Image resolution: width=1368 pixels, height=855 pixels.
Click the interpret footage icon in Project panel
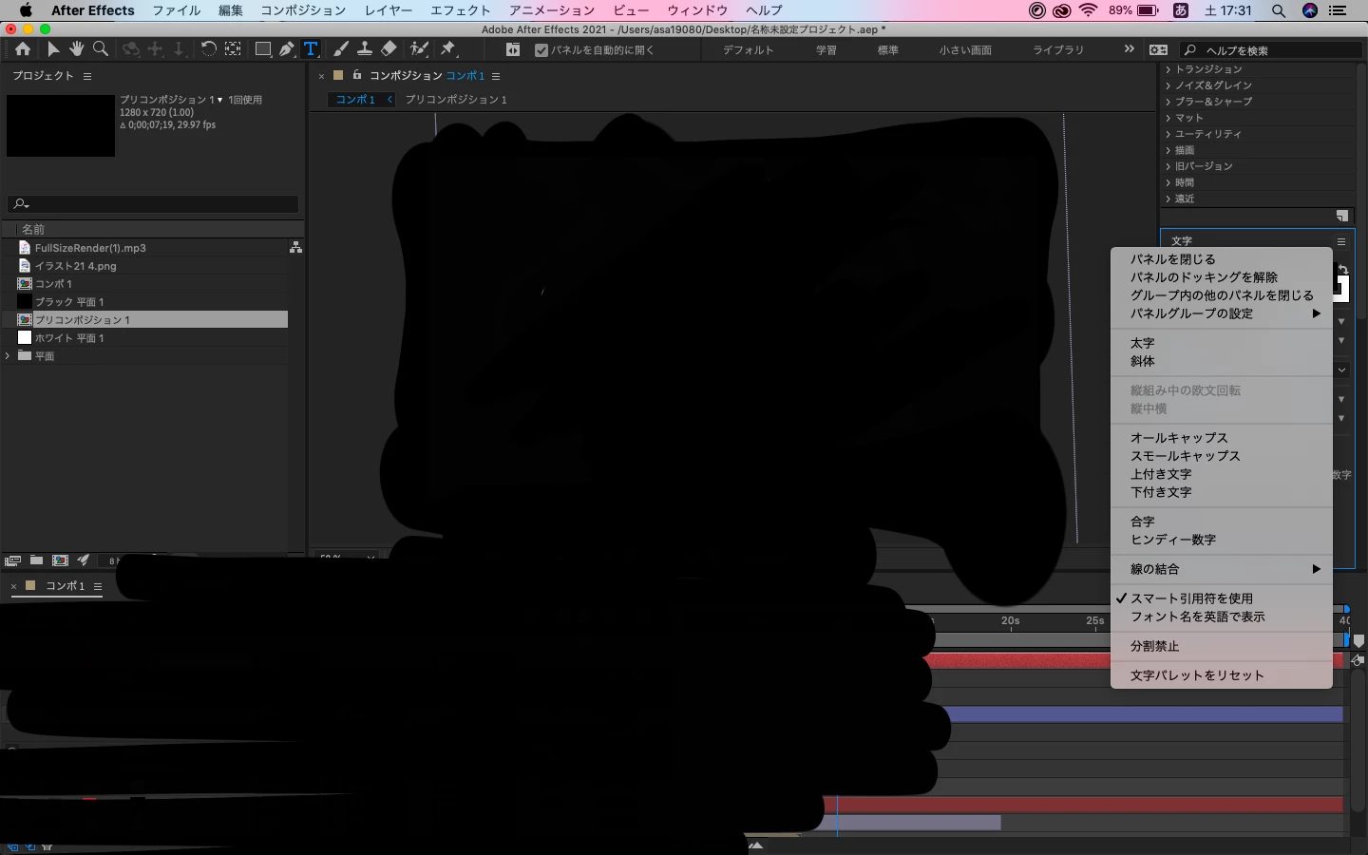12,560
